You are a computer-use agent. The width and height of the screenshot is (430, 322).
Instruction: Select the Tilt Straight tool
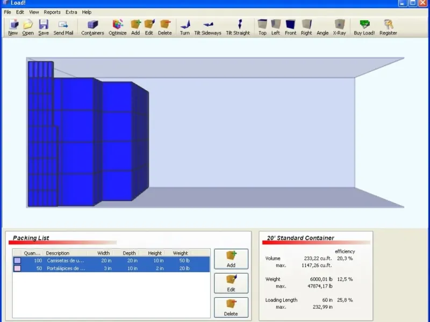coord(238,27)
